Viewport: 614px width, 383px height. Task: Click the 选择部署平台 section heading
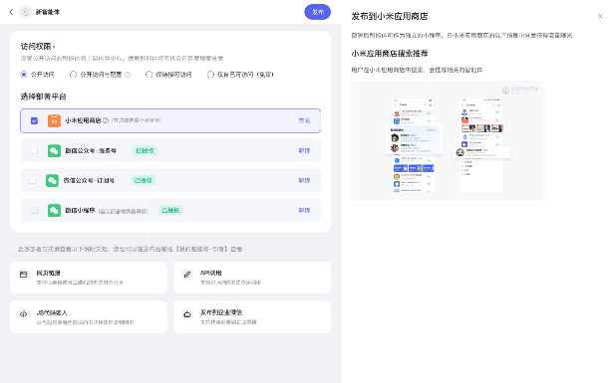click(x=44, y=96)
